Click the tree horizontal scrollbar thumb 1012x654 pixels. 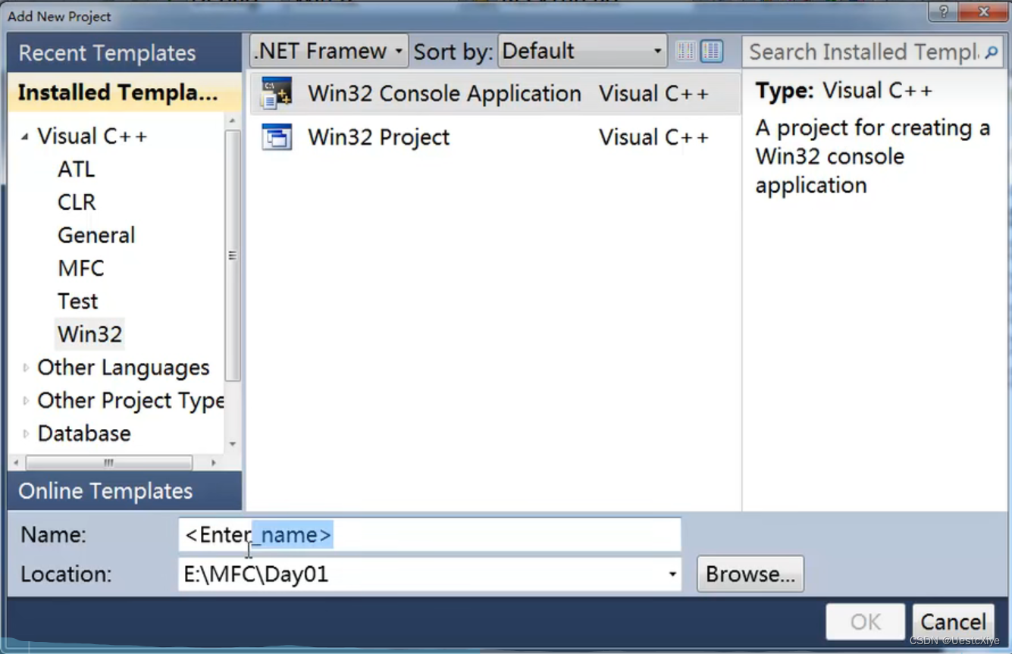[x=109, y=462]
